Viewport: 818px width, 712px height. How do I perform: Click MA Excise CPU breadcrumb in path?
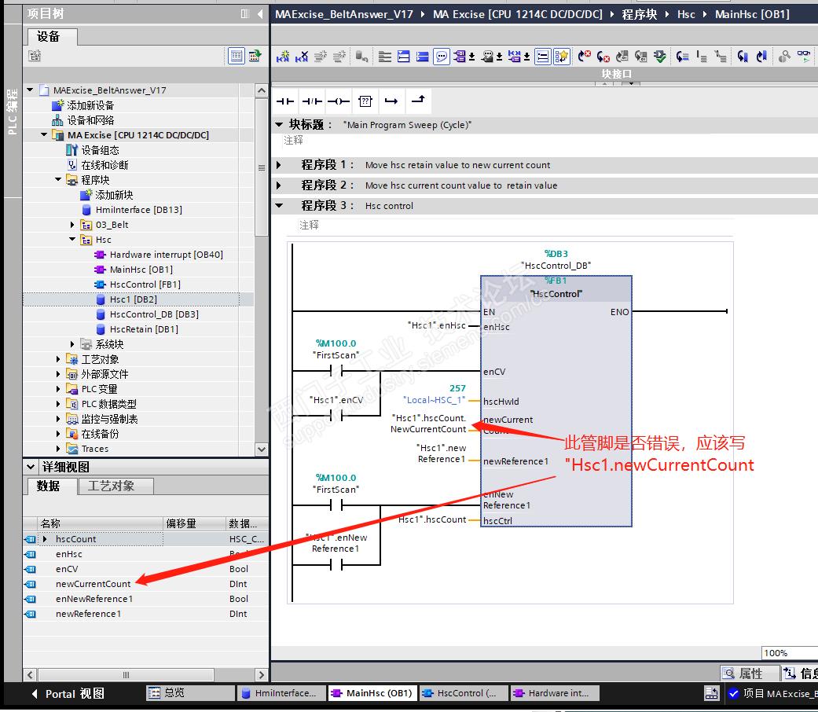518,15
